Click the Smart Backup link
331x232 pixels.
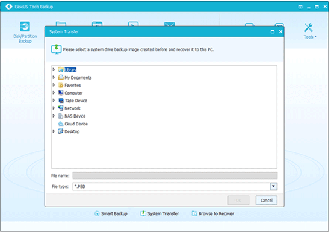tap(114, 213)
